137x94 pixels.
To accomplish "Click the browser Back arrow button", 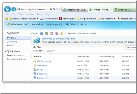I will (x=7, y=9).
